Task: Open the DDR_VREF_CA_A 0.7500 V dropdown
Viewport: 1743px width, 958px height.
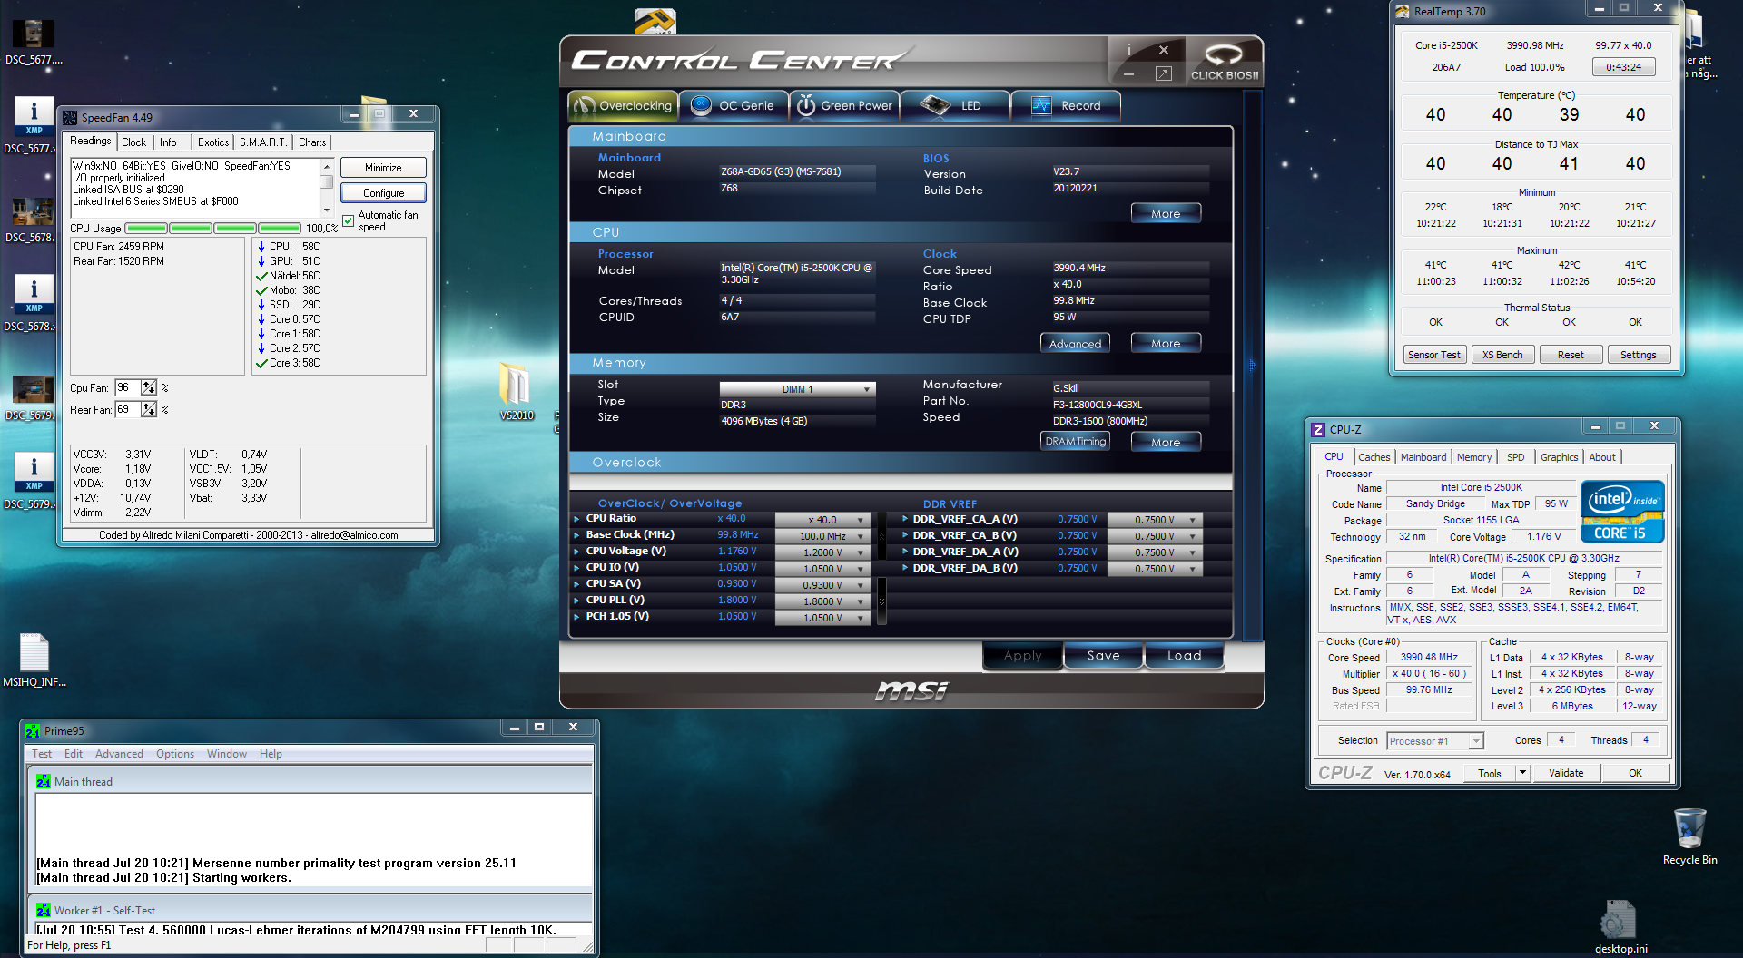Action: pyautogui.click(x=1154, y=520)
